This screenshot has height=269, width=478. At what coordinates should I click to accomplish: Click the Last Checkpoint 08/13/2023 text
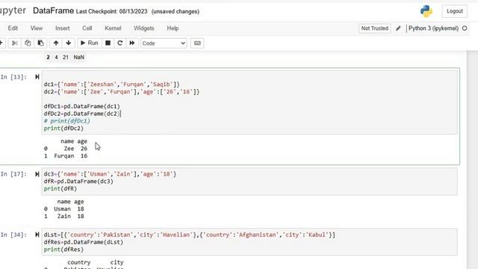[111, 12]
